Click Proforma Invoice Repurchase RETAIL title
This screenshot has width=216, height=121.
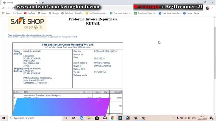[x=93, y=21]
